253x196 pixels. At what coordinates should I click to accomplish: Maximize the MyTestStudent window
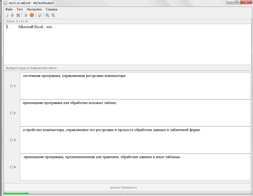click(x=237, y=2)
